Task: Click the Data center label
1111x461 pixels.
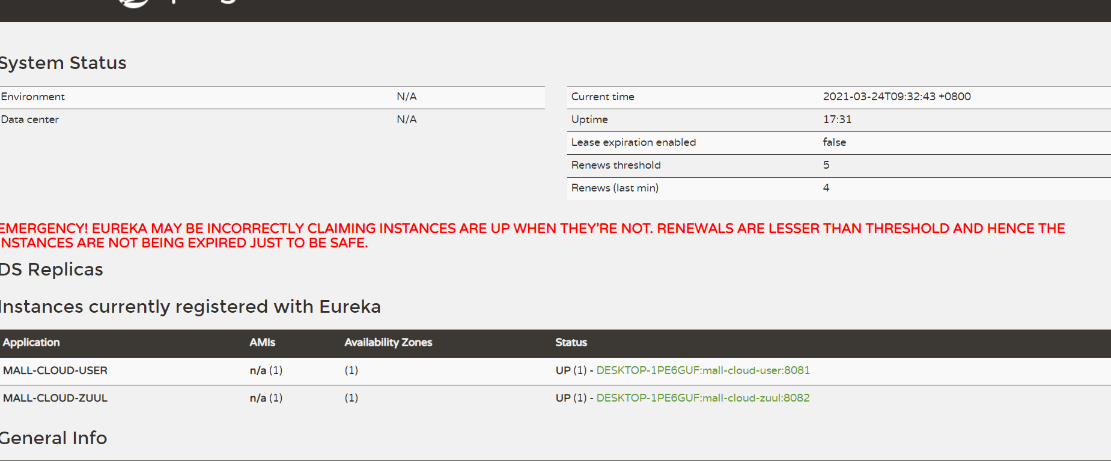Action: 30,119
